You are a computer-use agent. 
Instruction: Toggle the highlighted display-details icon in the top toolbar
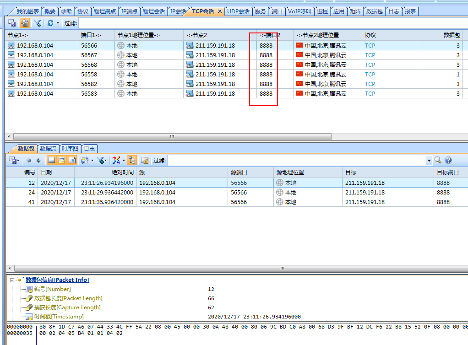tap(25, 23)
